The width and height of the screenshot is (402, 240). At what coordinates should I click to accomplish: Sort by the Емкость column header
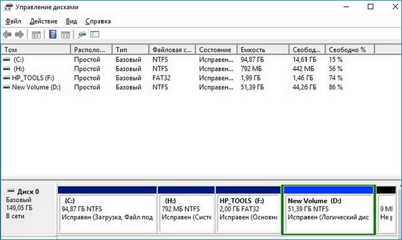[264, 50]
